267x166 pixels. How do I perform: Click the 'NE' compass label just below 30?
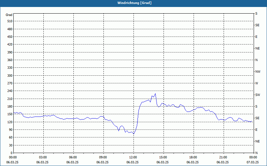pos(258,141)
